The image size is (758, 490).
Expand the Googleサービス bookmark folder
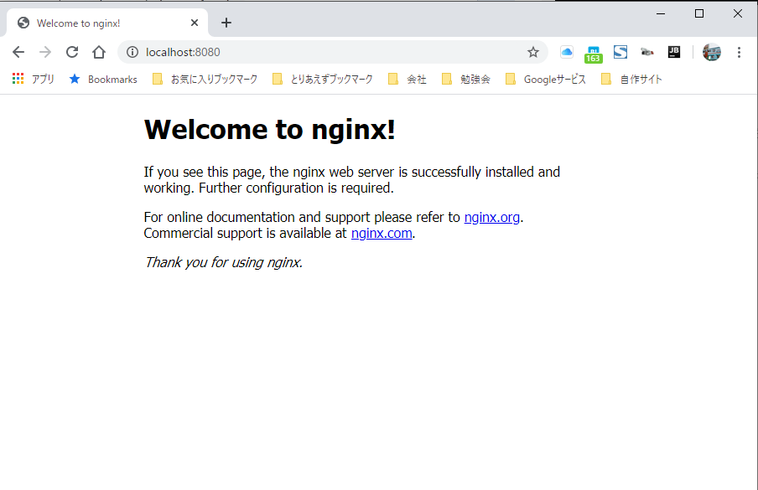tap(546, 80)
